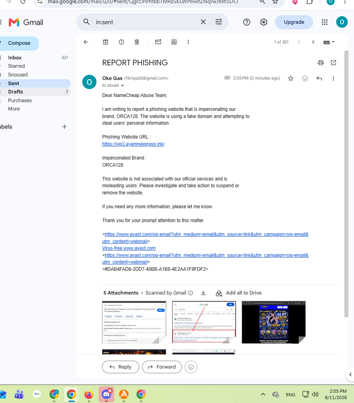Show Scanned by Gmail info icon
Image resolution: width=354 pixels, height=403 pixels.
(x=191, y=293)
